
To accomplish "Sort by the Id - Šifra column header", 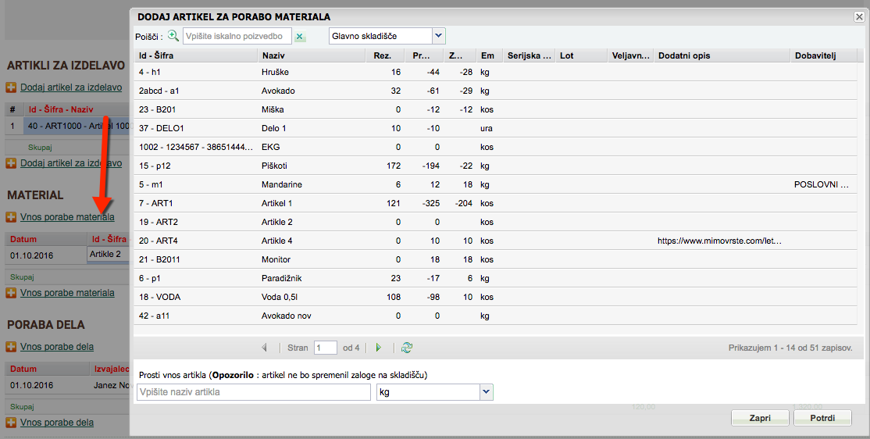I will coord(195,55).
